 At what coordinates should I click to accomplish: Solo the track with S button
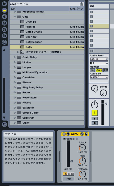(95, 118)
